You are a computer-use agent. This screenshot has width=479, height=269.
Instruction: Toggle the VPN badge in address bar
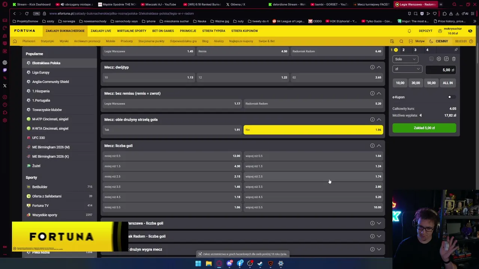click(36, 13)
